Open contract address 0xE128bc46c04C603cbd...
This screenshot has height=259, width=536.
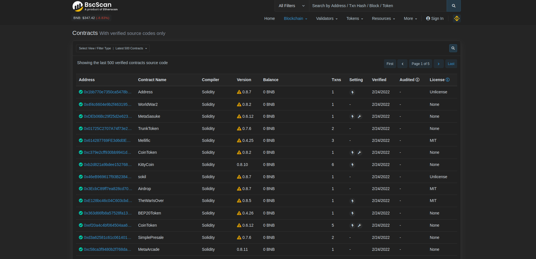pyautogui.click(x=108, y=201)
